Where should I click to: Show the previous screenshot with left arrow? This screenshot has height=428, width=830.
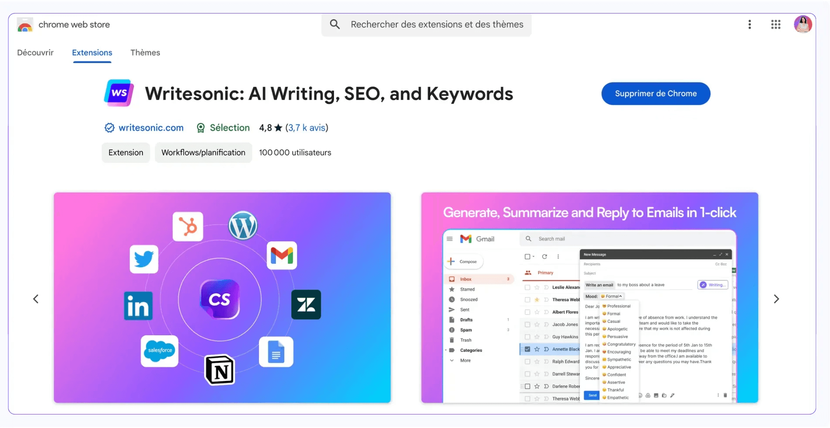pos(36,299)
